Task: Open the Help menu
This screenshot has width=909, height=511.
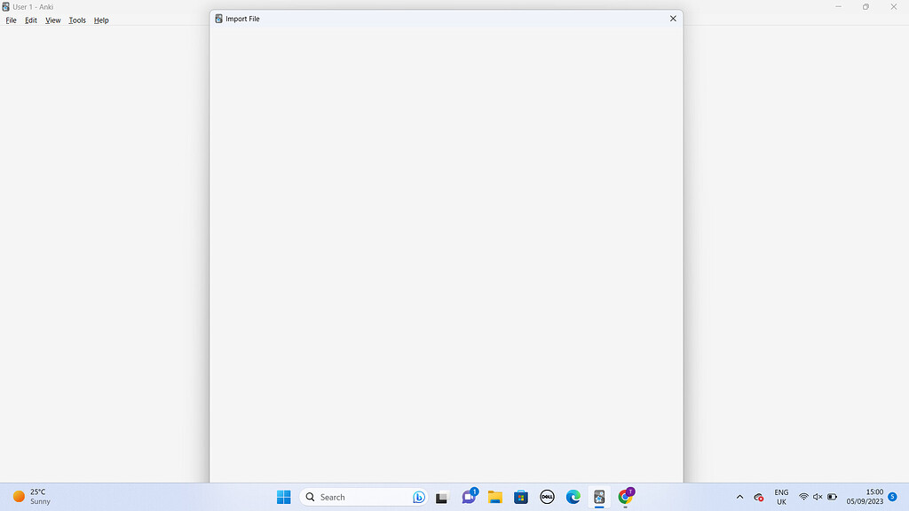Action: 100,20
